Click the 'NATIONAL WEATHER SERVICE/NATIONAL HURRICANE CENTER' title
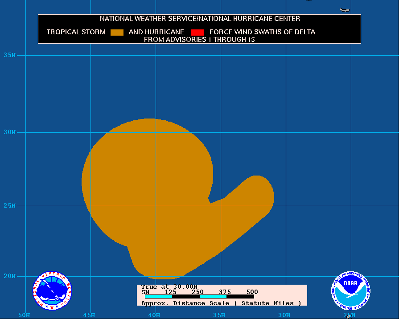 (200, 19)
